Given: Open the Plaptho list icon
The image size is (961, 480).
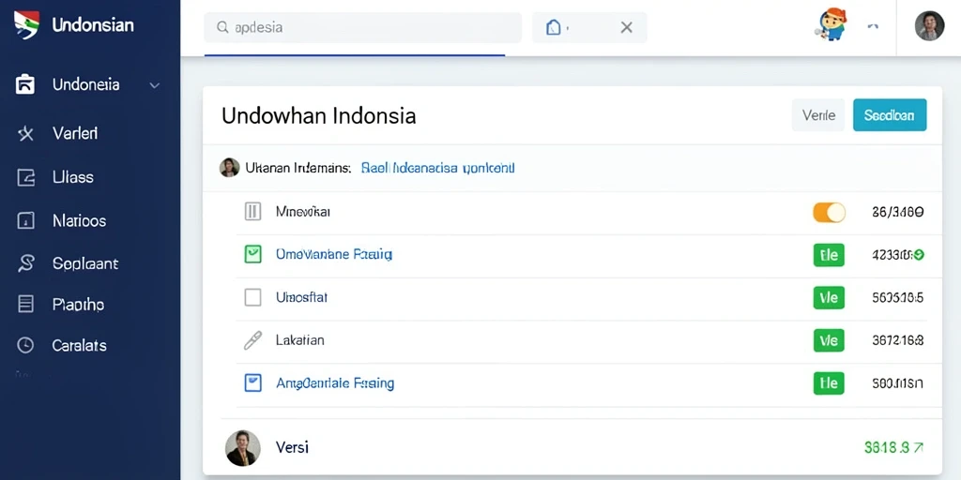Looking at the screenshot, I should (x=25, y=304).
